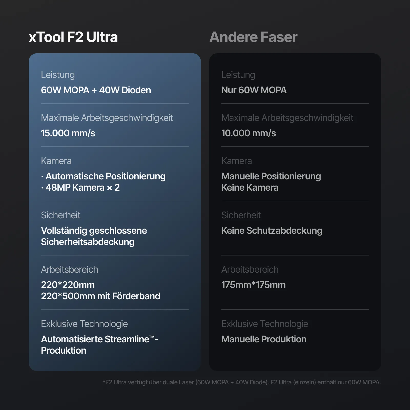The image size is (410, 410).
Task: Click the Manuelle Positionierung text
Action: [x=271, y=176]
